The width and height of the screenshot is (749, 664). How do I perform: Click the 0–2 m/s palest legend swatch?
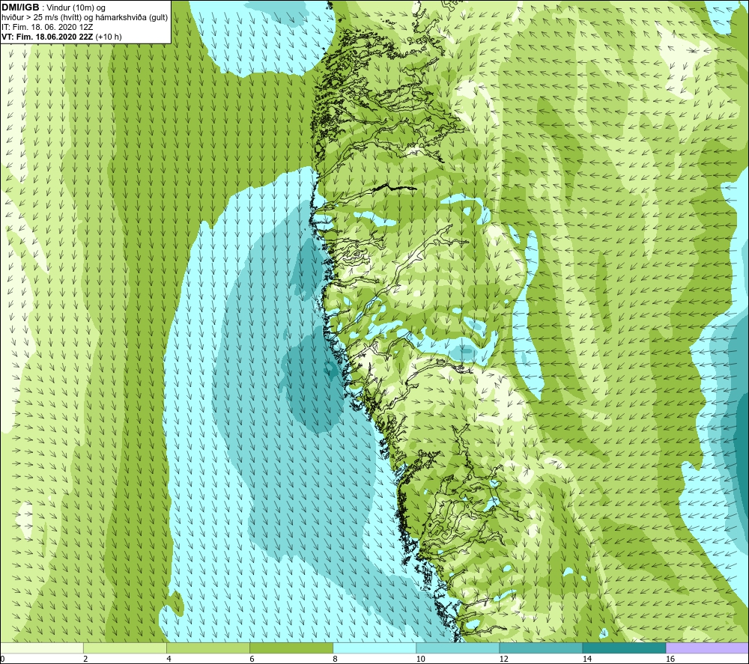41,648
